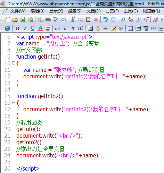Collapse code fold at line 16

click(x=14, y=103)
